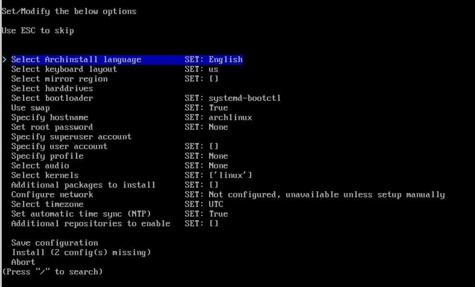475x287 pixels.
Task: Choose Save configuration
Action: pos(54,243)
